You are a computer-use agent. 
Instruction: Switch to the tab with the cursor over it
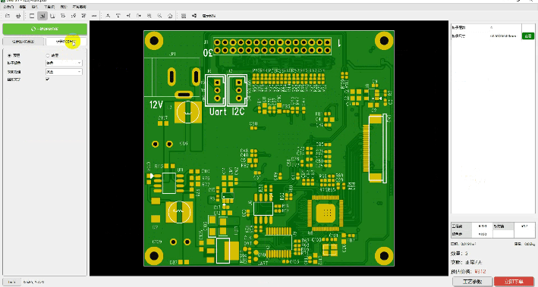(x=66, y=42)
